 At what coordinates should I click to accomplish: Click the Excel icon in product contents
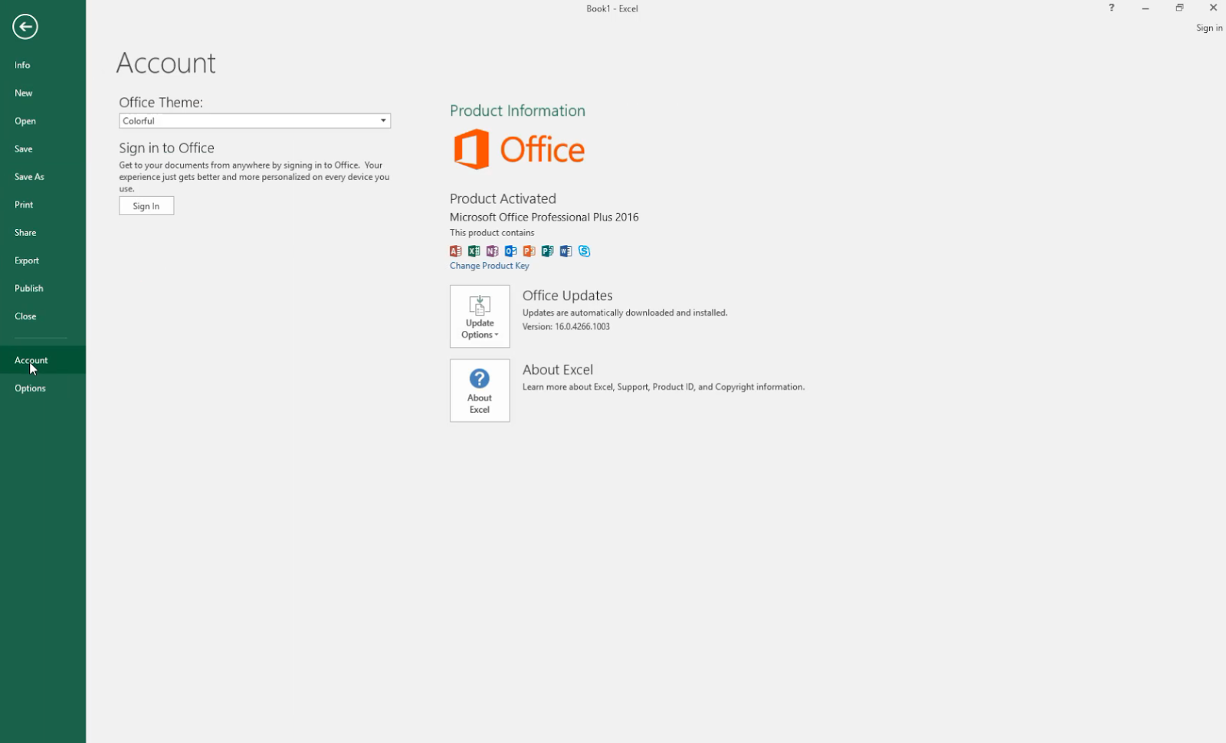[474, 250]
